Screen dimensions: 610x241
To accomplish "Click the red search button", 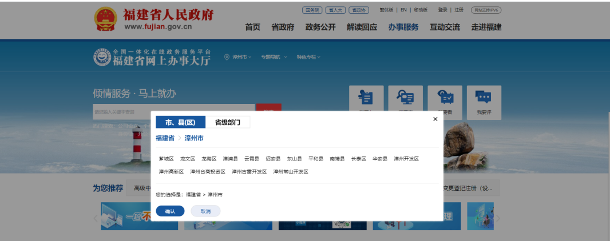I will click(x=268, y=107).
